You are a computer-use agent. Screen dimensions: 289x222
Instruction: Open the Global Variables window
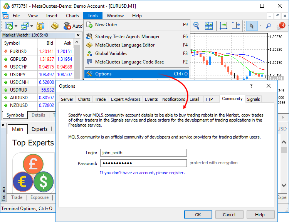[111, 53]
